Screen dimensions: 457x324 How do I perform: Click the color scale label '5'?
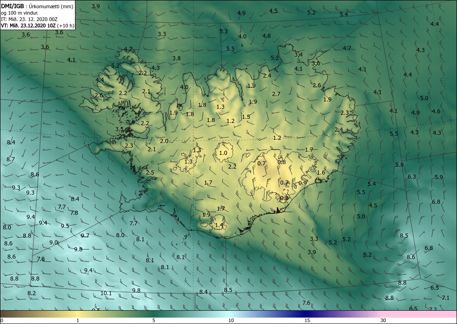pyautogui.click(x=154, y=321)
